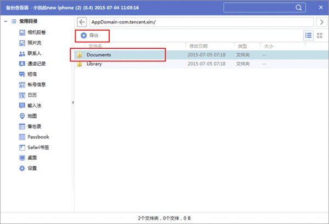Go back with the left arrow button
The image size is (329, 224).
click(x=82, y=22)
